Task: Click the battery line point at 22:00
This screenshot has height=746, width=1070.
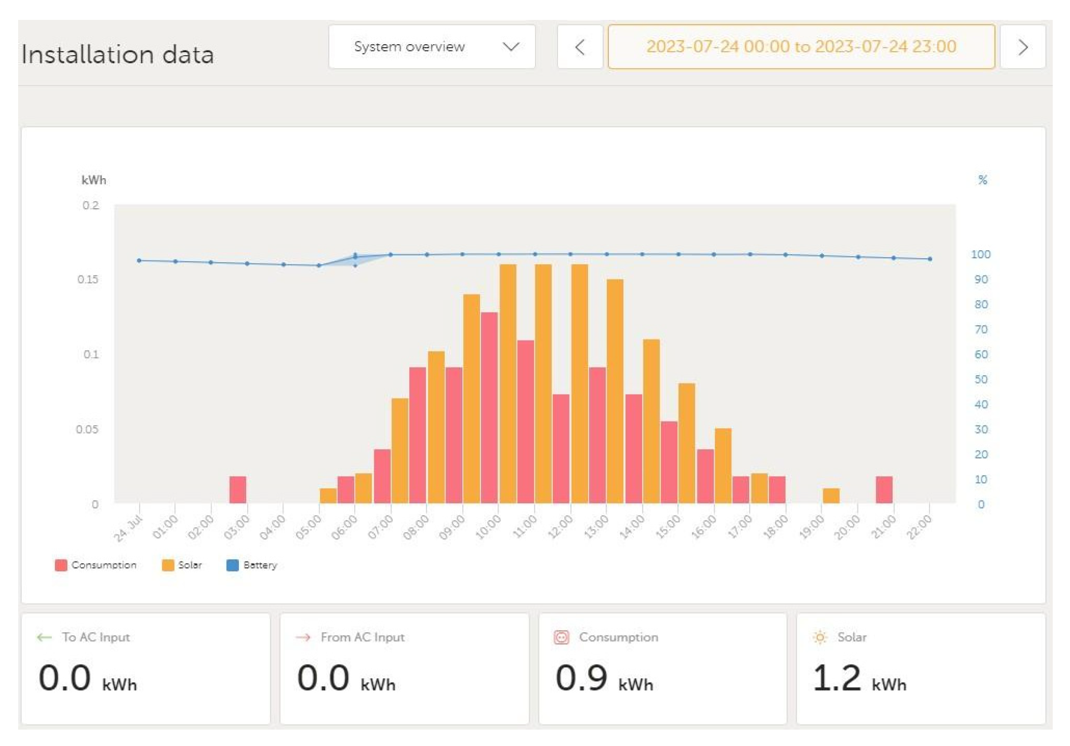Action: tap(930, 259)
